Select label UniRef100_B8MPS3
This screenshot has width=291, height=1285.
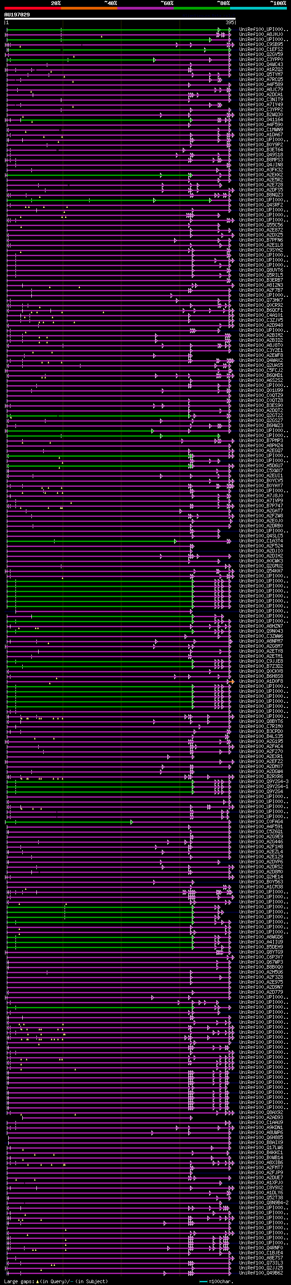pos(261,160)
